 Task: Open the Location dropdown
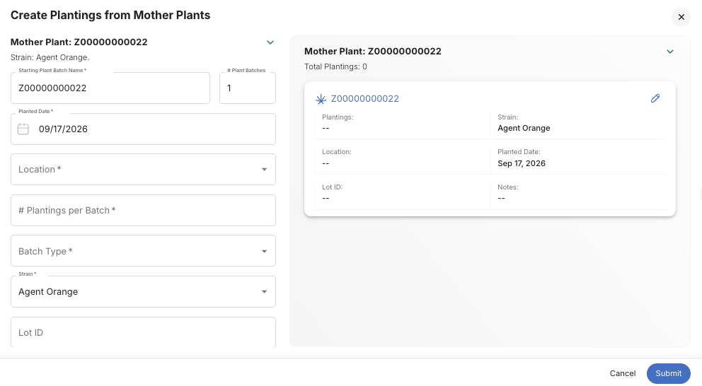click(143, 170)
